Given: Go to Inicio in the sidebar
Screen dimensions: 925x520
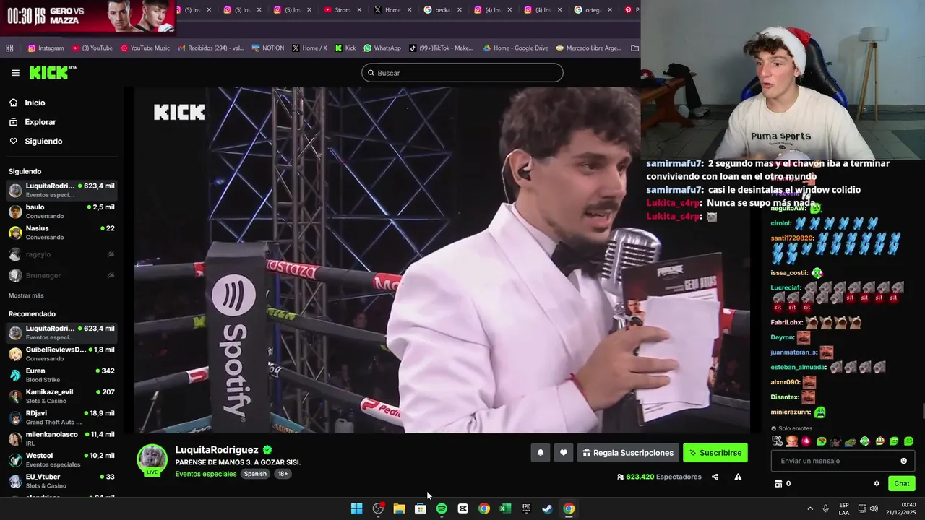Looking at the screenshot, I should coord(35,103).
